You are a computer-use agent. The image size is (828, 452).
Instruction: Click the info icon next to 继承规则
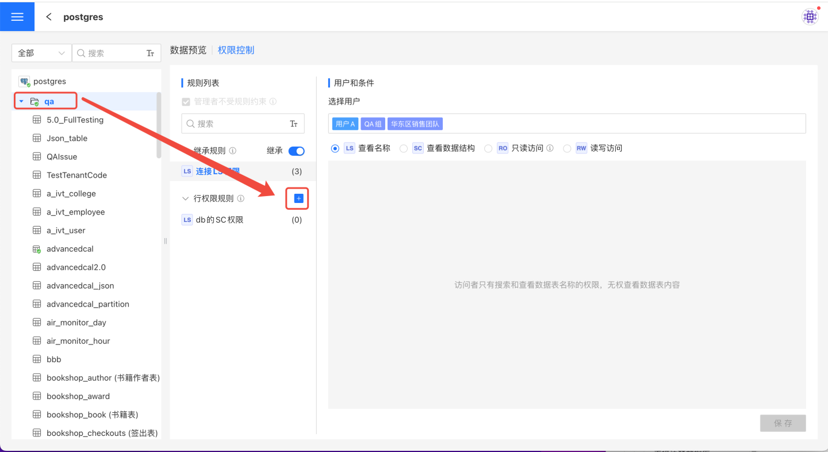(x=233, y=151)
